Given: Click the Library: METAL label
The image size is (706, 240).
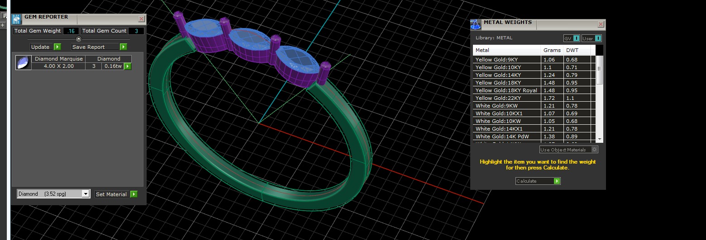Looking at the screenshot, I should click(x=494, y=38).
